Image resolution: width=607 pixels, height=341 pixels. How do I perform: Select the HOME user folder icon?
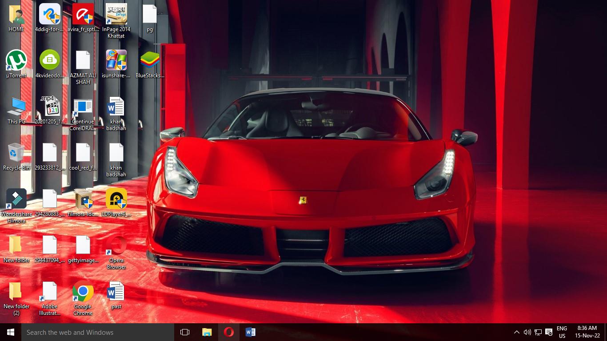click(16, 14)
